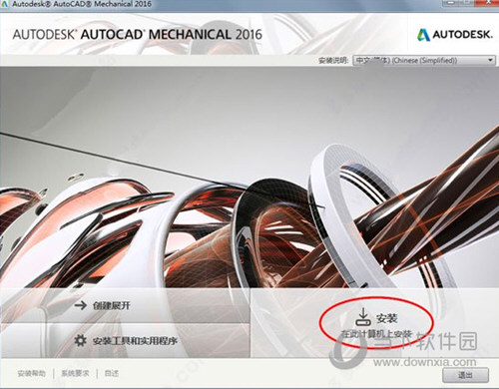Click the 安装说明: label

[333, 61]
